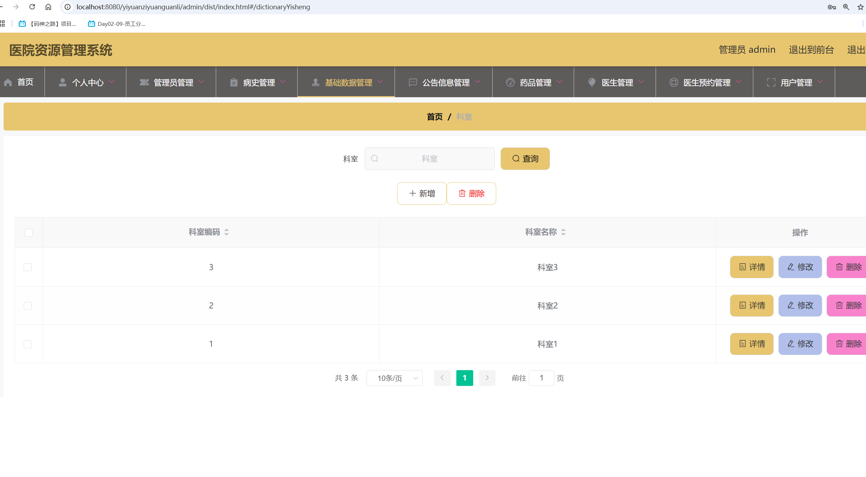Click the password key icon in address bar
The width and height of the screenshot is (866, 477).
(832, 7)
